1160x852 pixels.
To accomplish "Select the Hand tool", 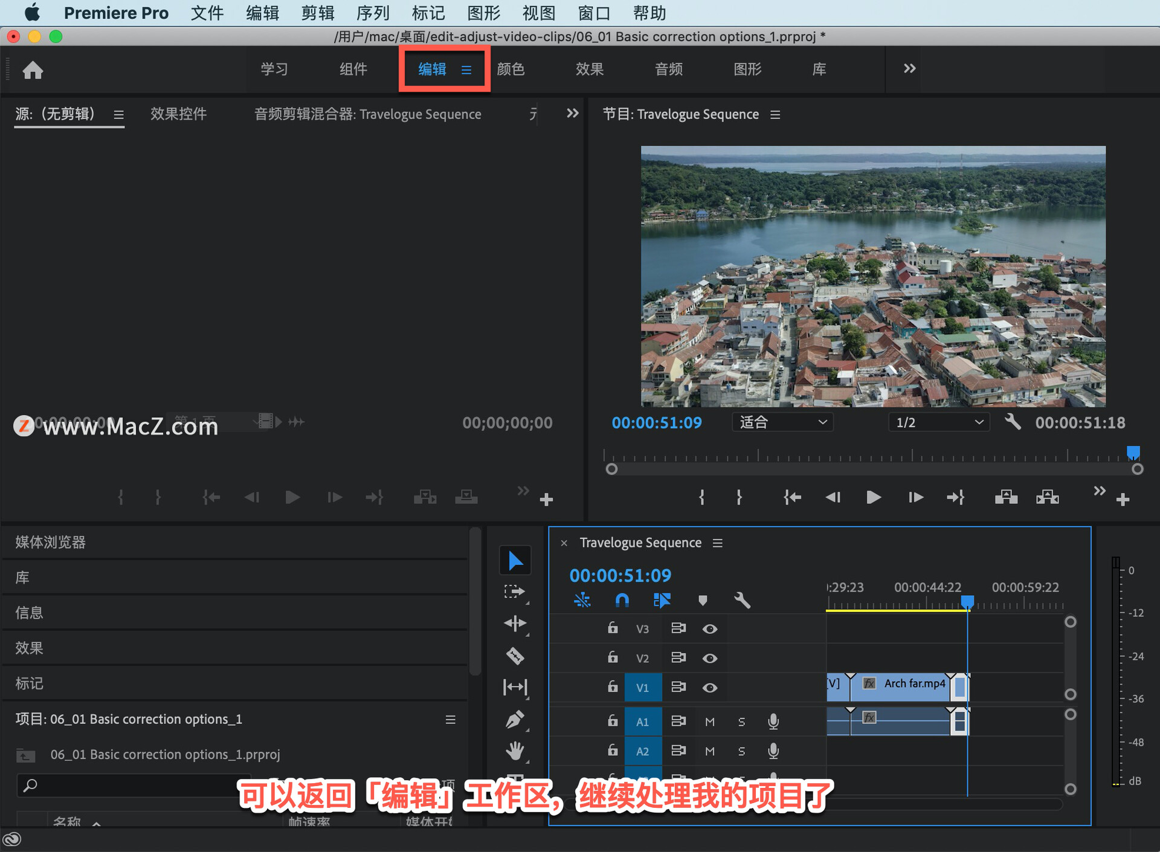I will 515,751.
